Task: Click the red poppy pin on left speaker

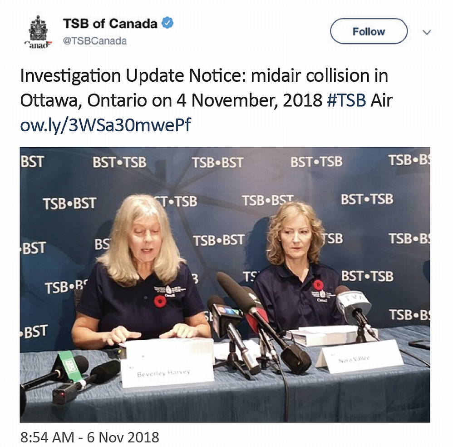Action: (160, 300)
